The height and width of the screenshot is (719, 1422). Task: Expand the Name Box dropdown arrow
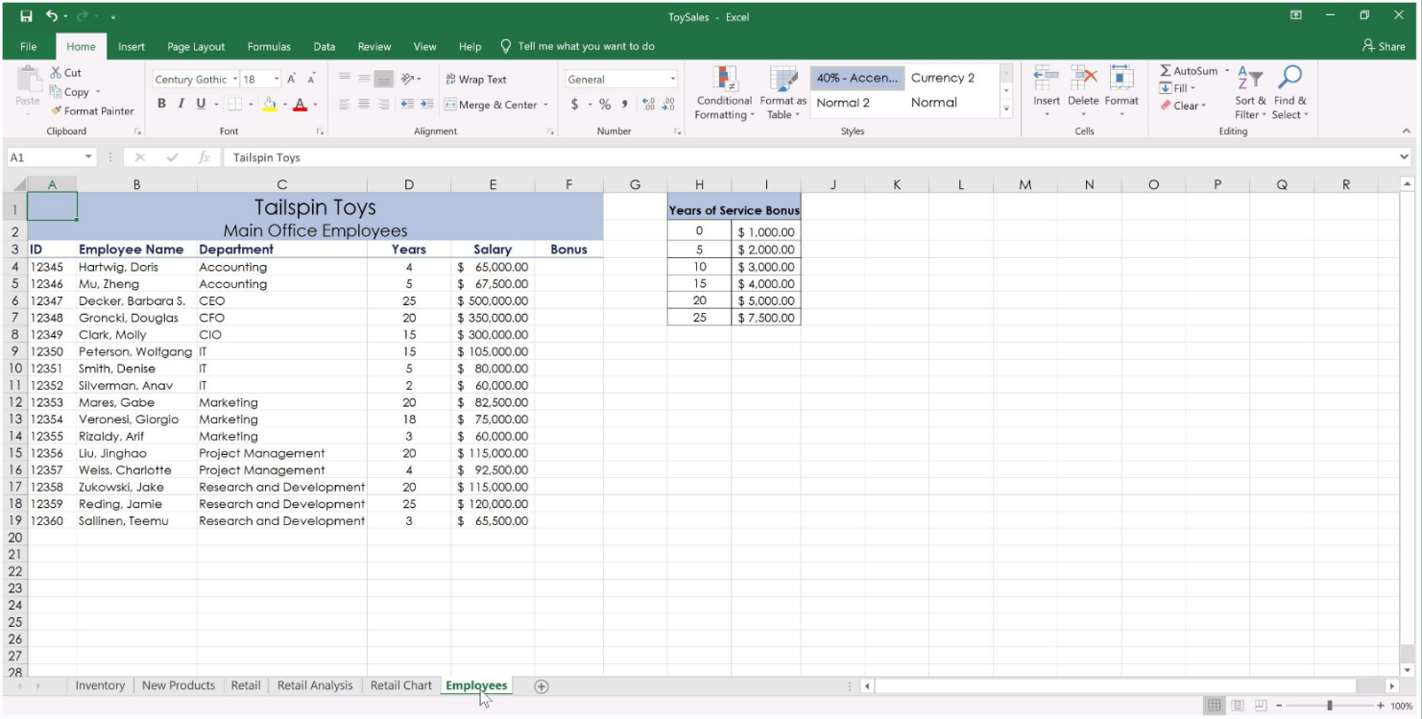89,157
